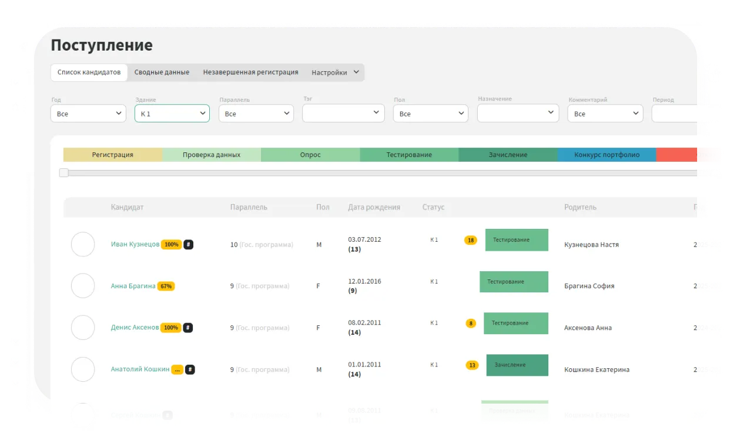Expand the Настройки dropdown menu
Screen dimensions: 730x443
click(x=334, y=72)
